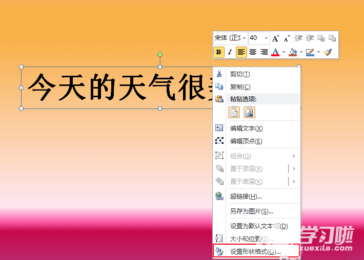
Task: Toggle italic formatting in mini toolbar
Action: (x=230, y=52)
